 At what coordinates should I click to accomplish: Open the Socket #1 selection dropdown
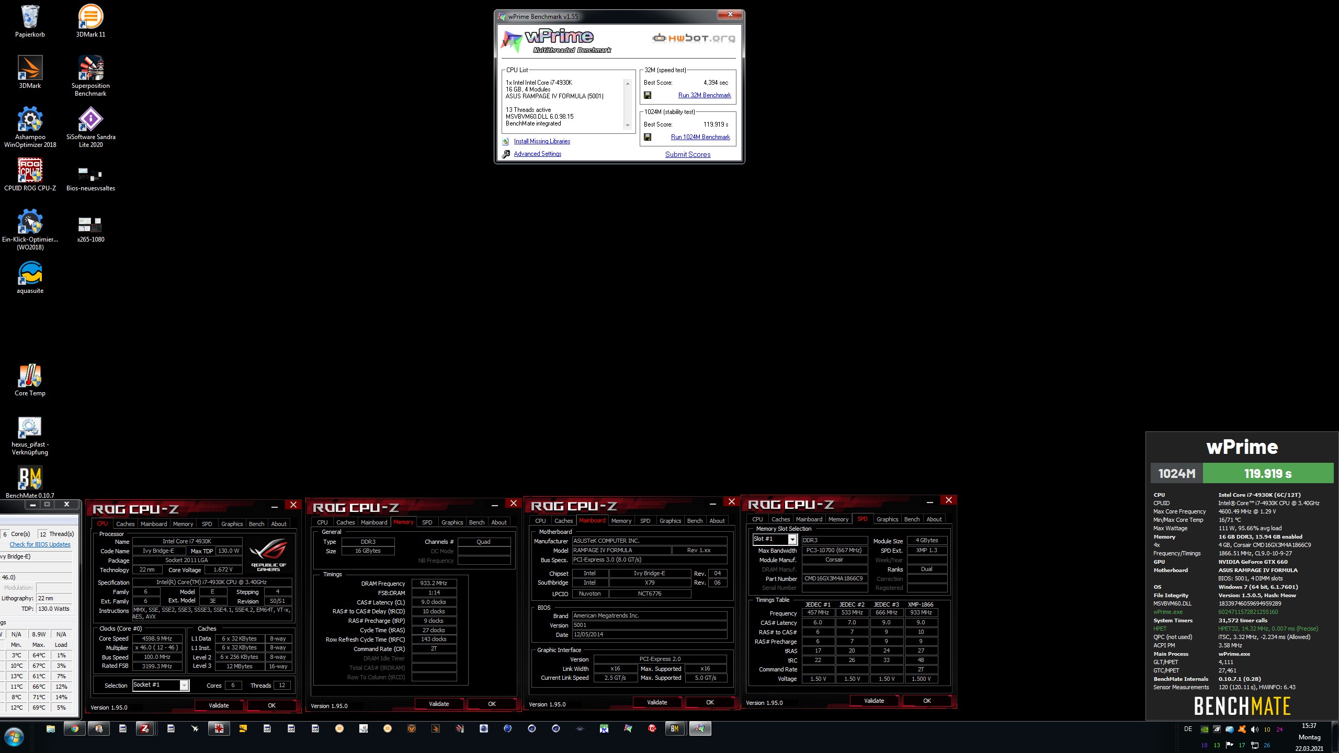click(184, 685)
